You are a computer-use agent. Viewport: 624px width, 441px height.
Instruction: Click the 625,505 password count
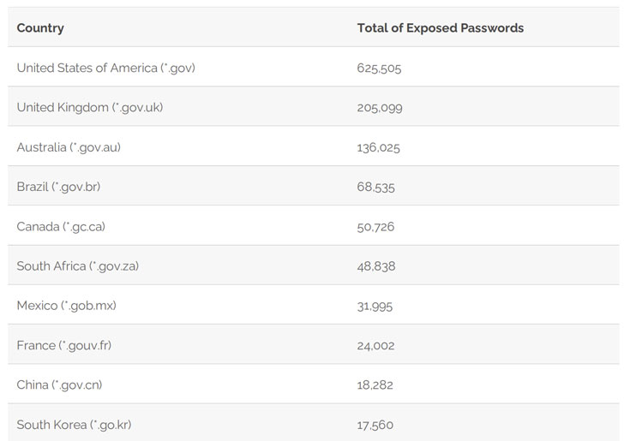click(379, 69)
